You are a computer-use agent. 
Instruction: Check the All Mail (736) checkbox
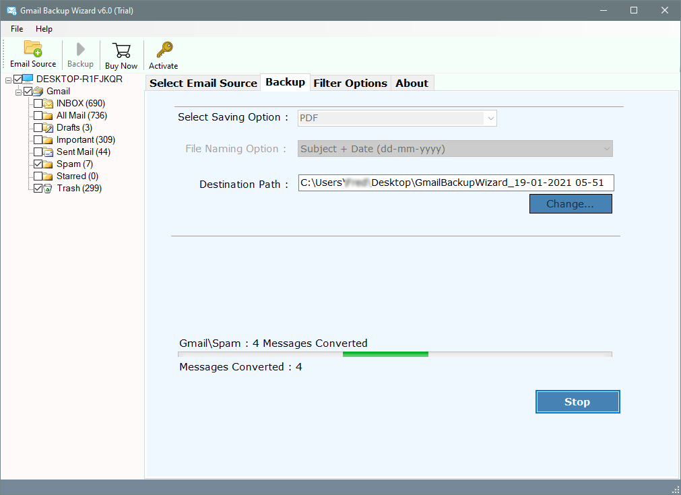point(38,116)
